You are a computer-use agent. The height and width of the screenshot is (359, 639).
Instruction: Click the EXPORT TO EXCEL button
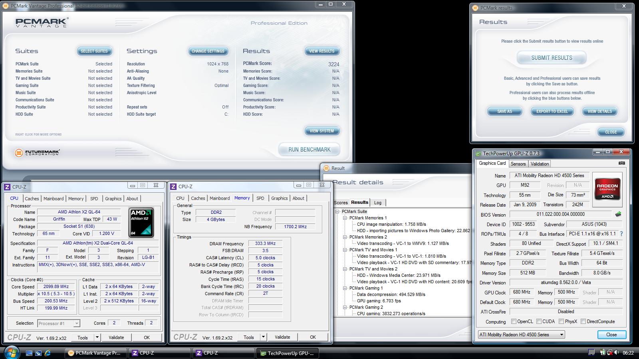(552, 111)
